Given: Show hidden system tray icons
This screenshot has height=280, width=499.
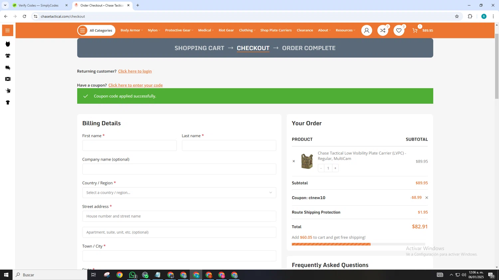Looking at the screenshot, I should pyautogui.click(x=451, y=275).
